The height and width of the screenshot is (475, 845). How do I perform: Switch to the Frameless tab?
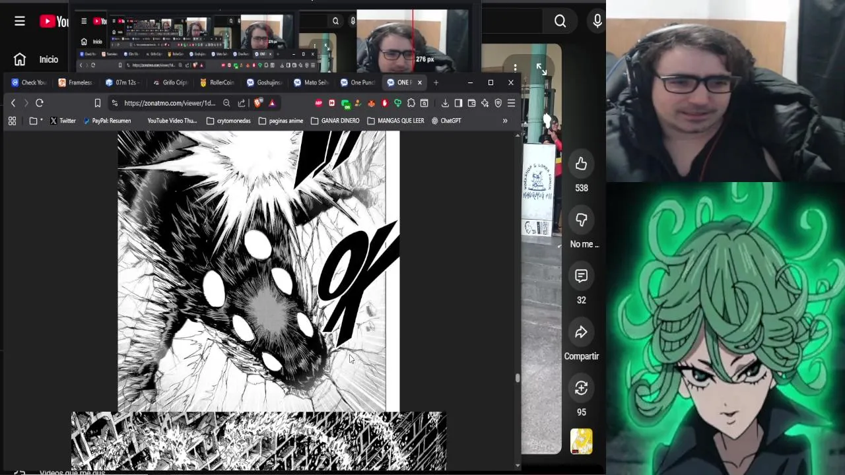pos(75,82)
